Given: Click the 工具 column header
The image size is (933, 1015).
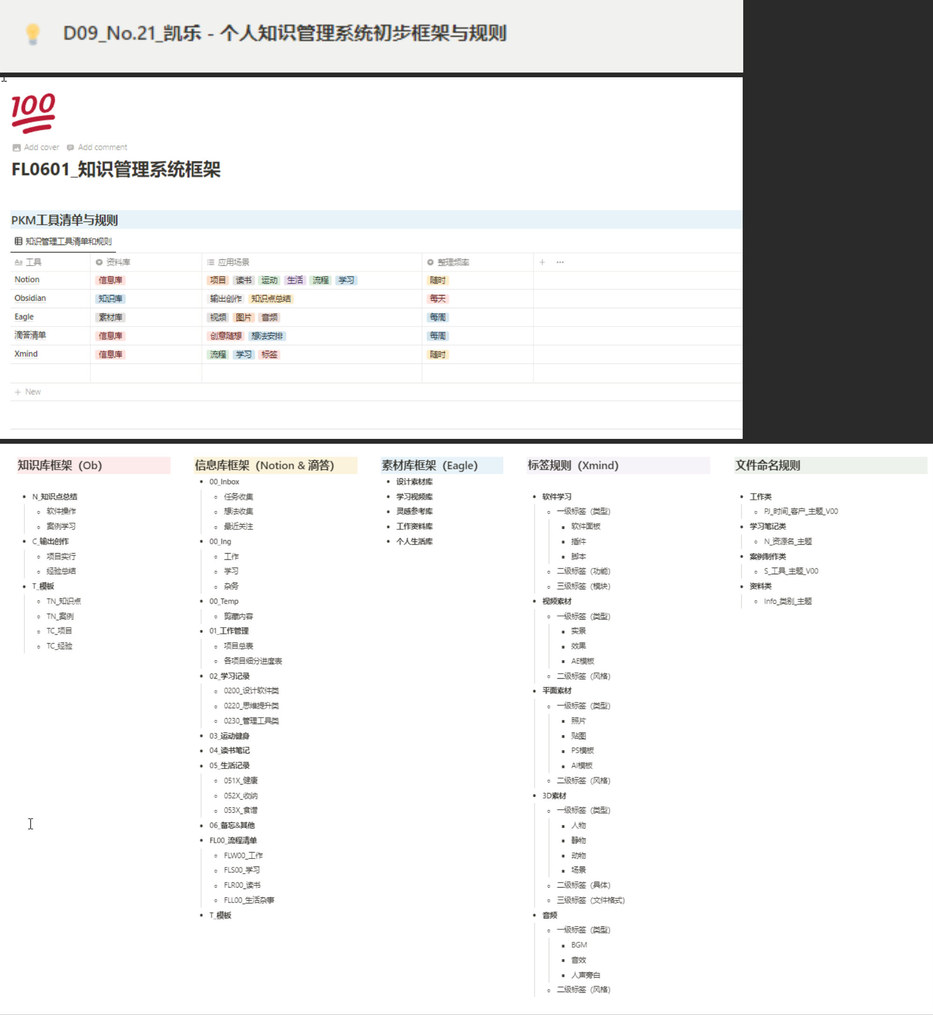Looking at the screenshot, I should pos(28,262).
